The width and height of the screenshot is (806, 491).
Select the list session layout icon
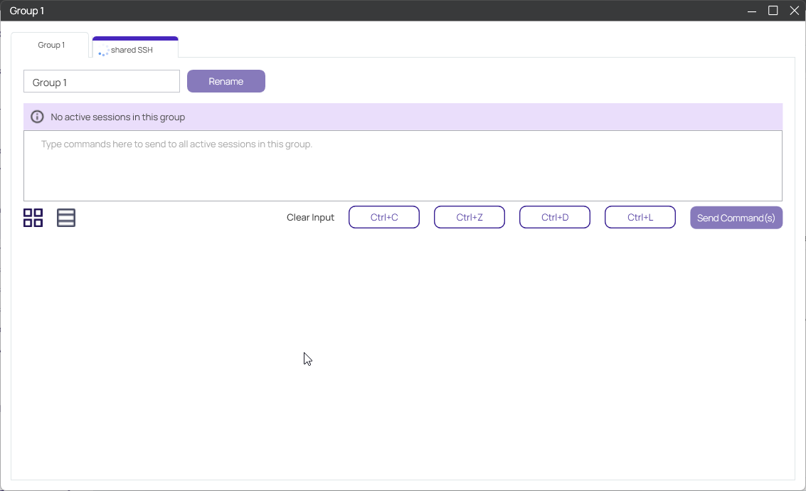coord(66,218)
